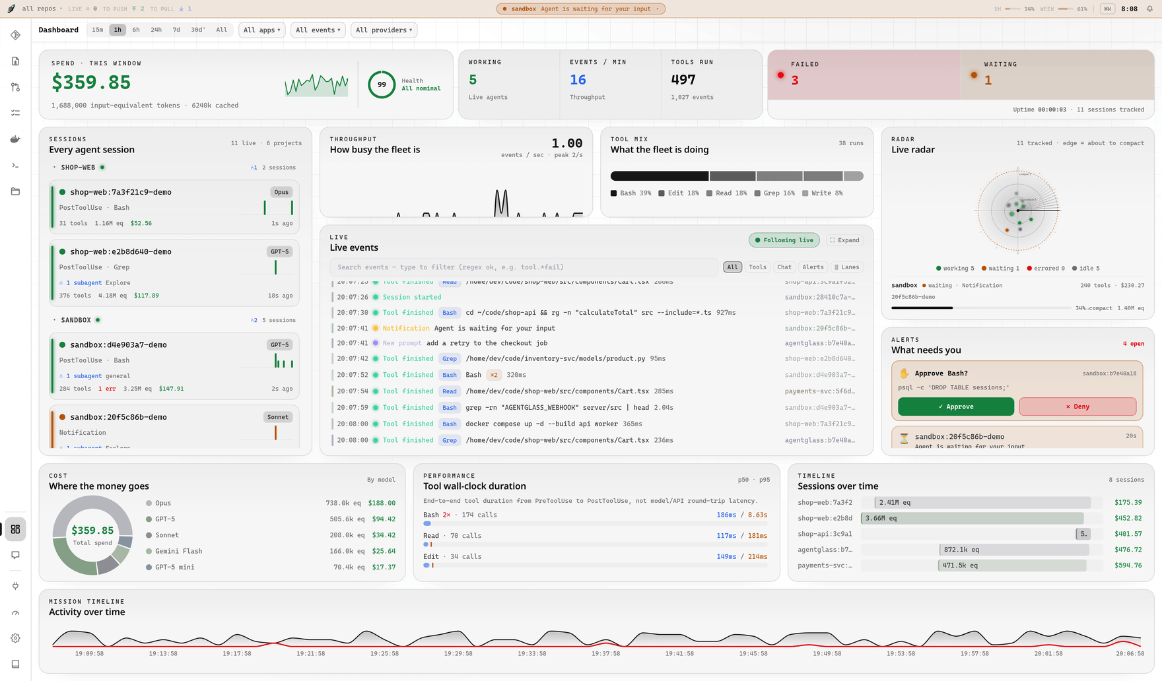This screenshot has width=1162, height=681.
Task: Open the file diff sidebar icon
Action: click(15, 61)
